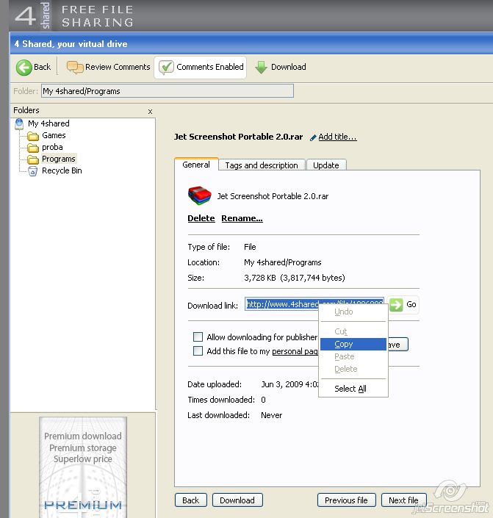
Task: Select the Recycle Bin tree label
Action: point(62,170)
